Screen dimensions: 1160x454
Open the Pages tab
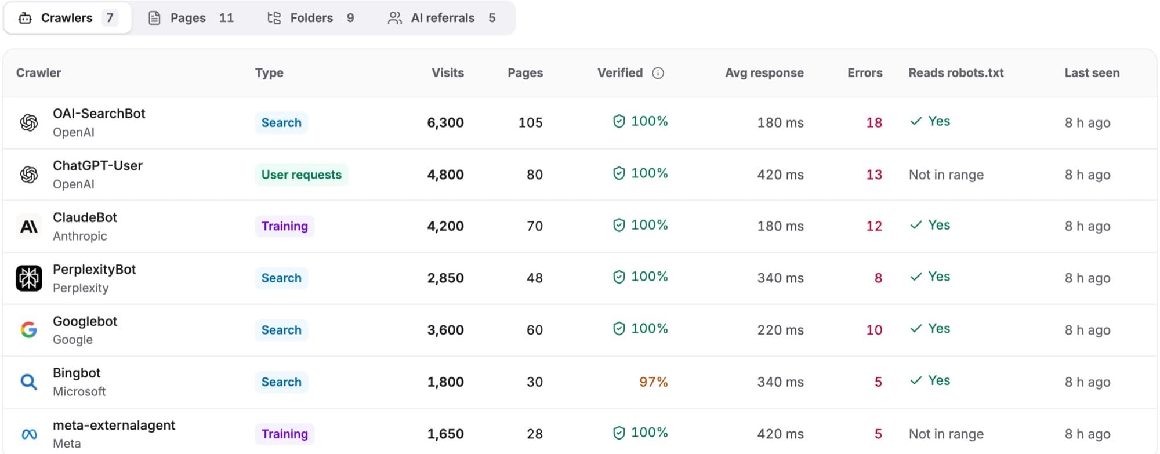[191, 18]
